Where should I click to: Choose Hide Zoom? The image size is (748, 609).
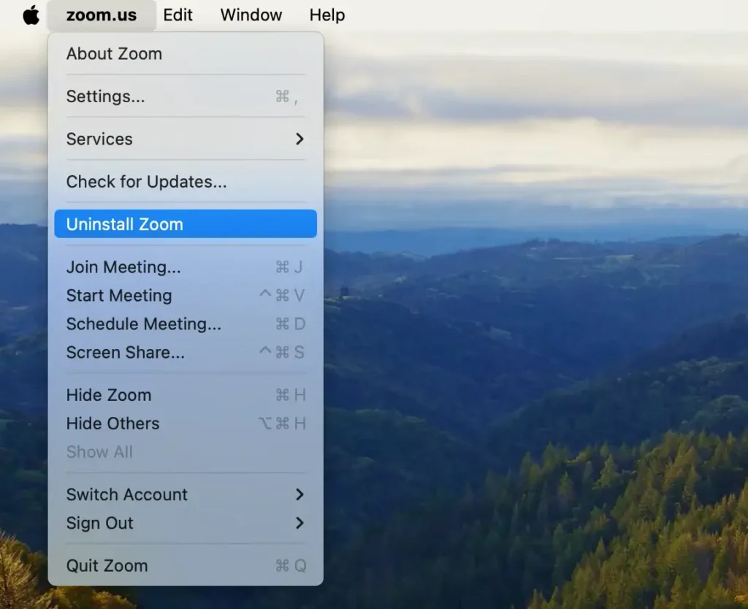[186, 395]
